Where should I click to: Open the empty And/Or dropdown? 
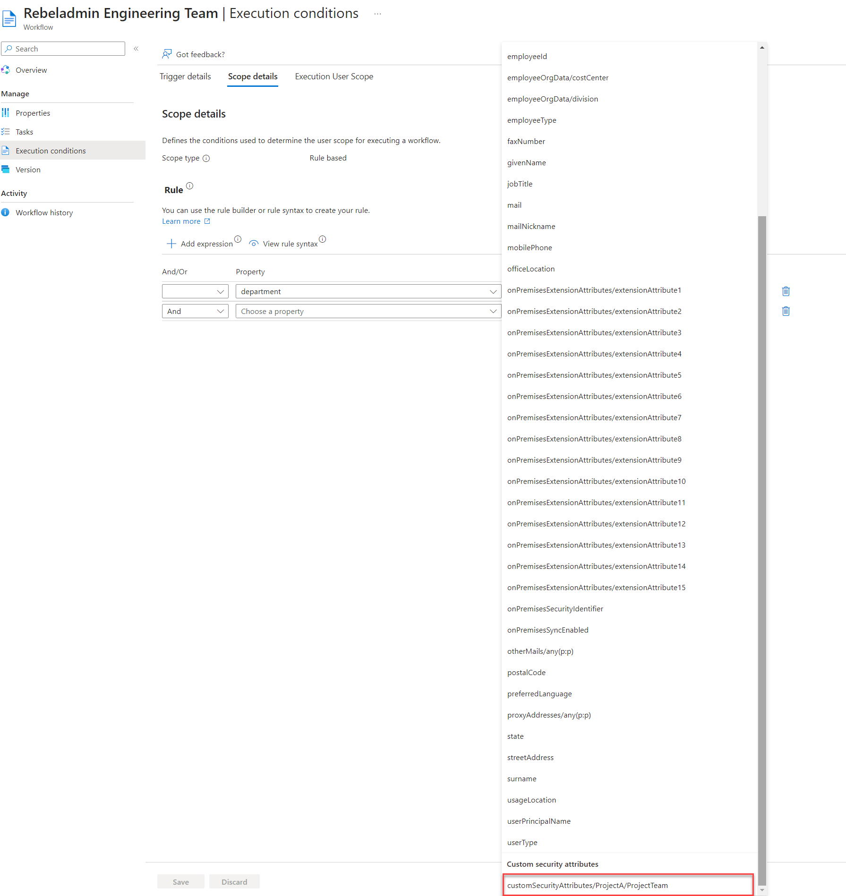[x=195, y=291]
